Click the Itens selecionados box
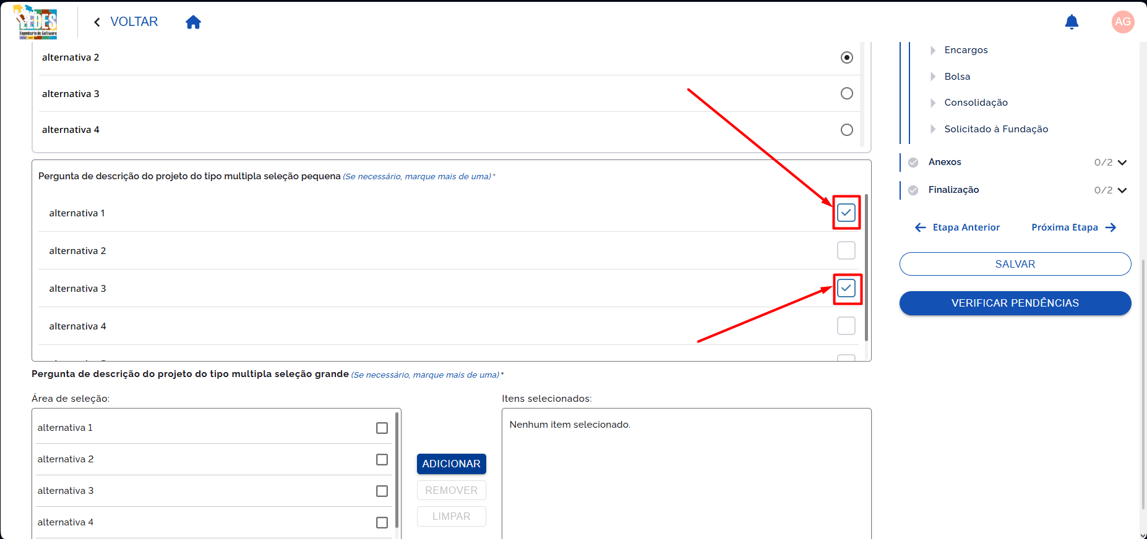 click(687, 473)
